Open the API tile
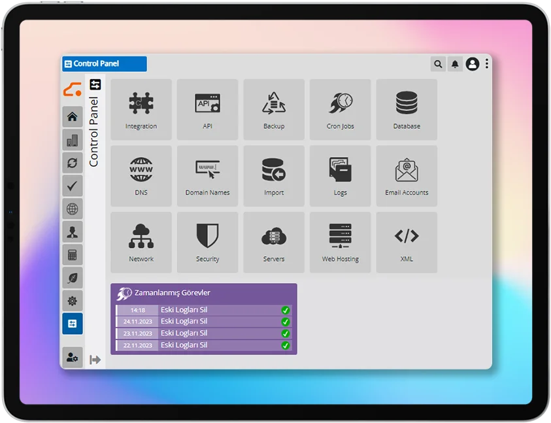Screen dimensions: 551x423 [x=207, y=109]
